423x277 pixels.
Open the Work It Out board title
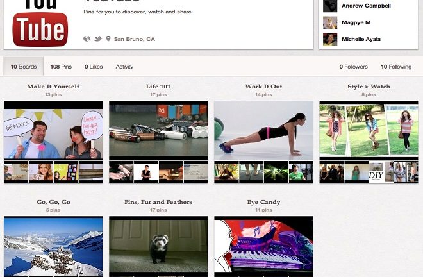tap(263, 87)
